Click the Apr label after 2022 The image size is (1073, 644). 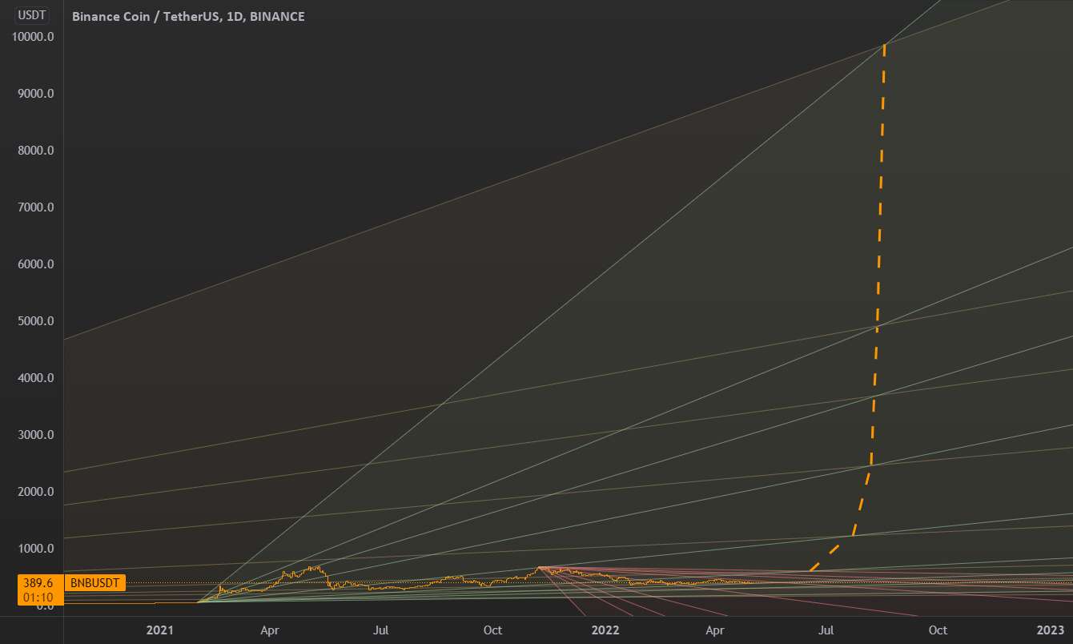click(x=715, y=630)
